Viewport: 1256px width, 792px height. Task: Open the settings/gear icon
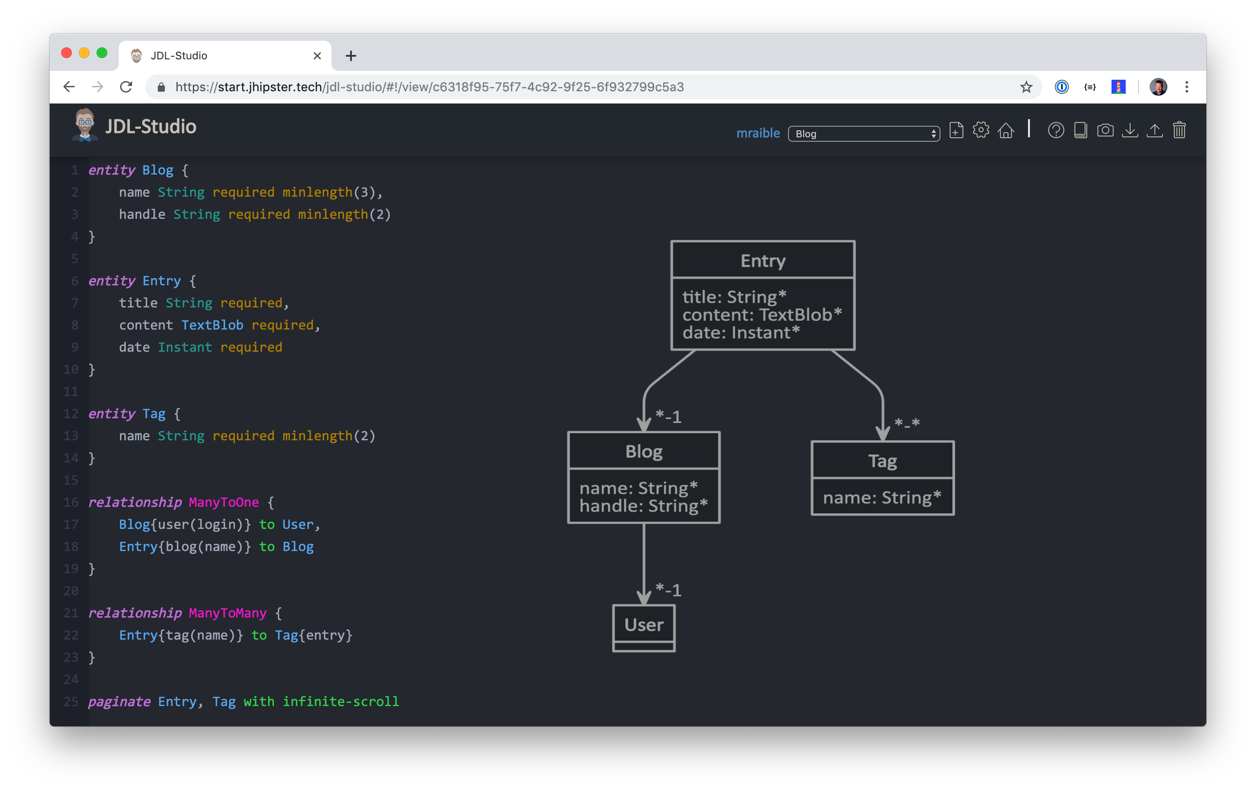point(980,132)
